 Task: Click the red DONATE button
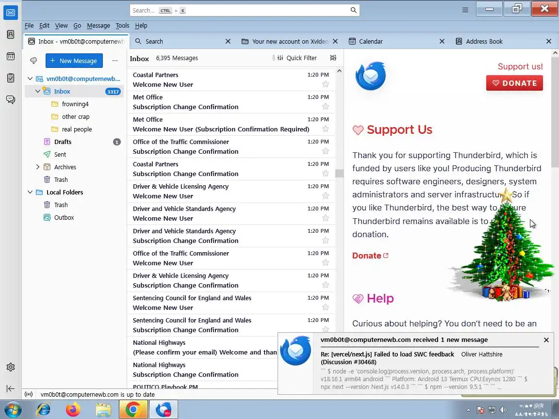(x=514, y=83)
